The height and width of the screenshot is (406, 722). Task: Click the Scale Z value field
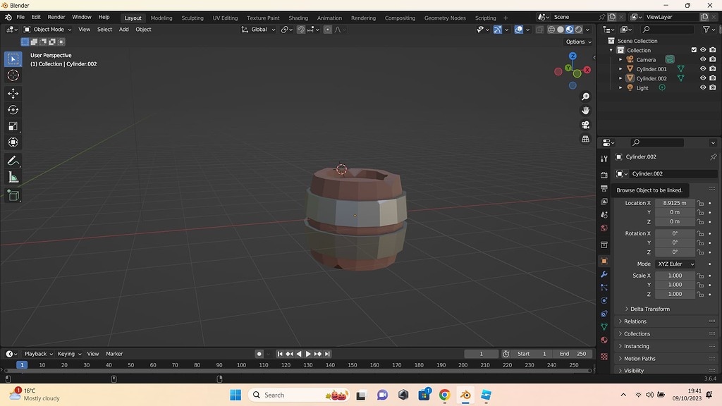(675, 294)
